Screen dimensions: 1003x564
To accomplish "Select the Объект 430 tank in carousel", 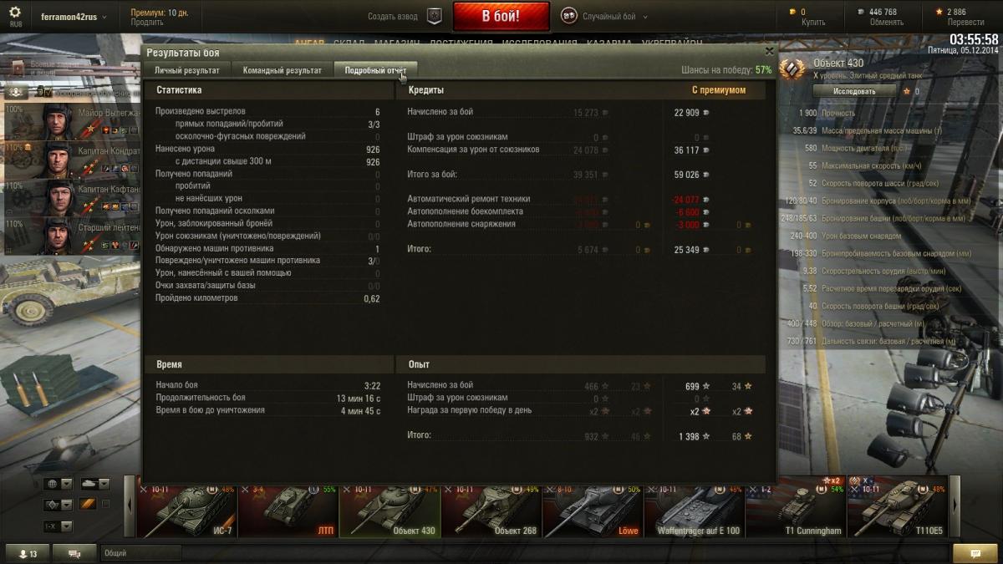I will coord(389,511).
